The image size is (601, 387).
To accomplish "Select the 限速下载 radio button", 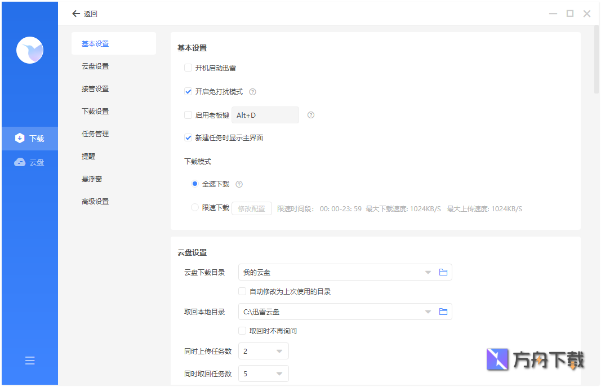I will [194, 208].
